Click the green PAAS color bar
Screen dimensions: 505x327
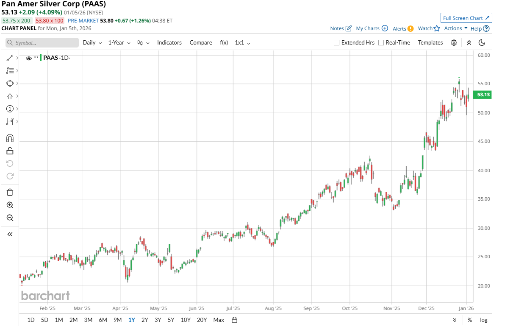point(41,58)
